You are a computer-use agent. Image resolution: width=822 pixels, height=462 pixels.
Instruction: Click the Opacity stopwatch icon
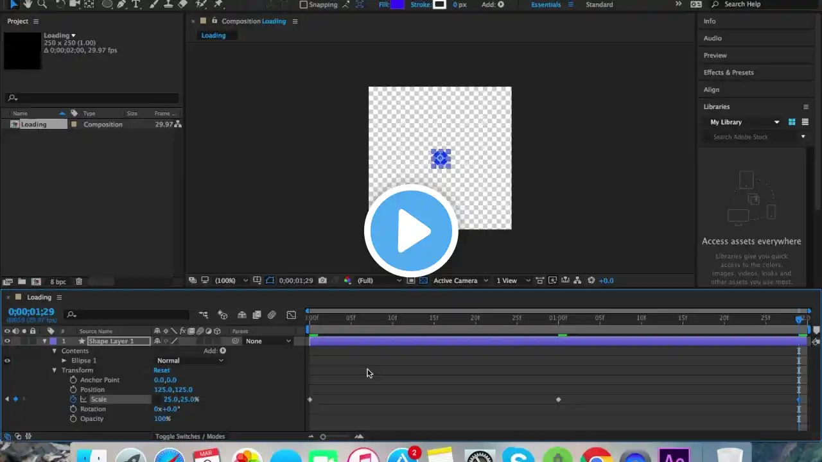(74, 418)
